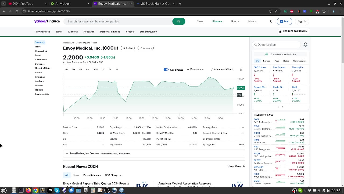344x194 pixels.
Task: Open View More recent news link
Action: pos(236,167)
